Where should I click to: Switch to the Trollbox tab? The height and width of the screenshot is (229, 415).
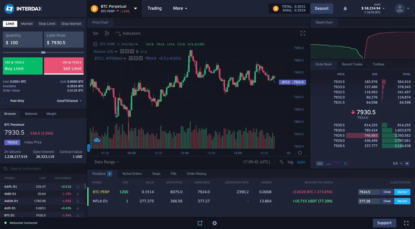(378, 64)
